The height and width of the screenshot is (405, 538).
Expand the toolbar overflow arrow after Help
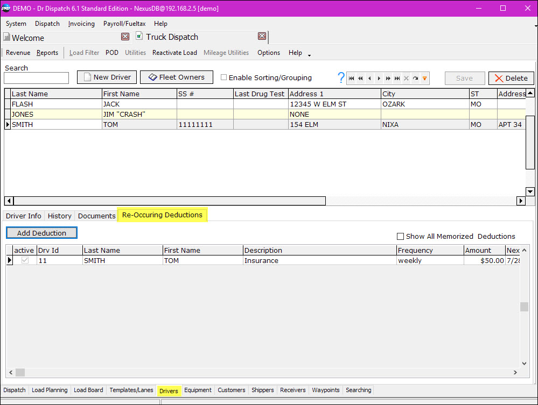(x=309, y=55)
